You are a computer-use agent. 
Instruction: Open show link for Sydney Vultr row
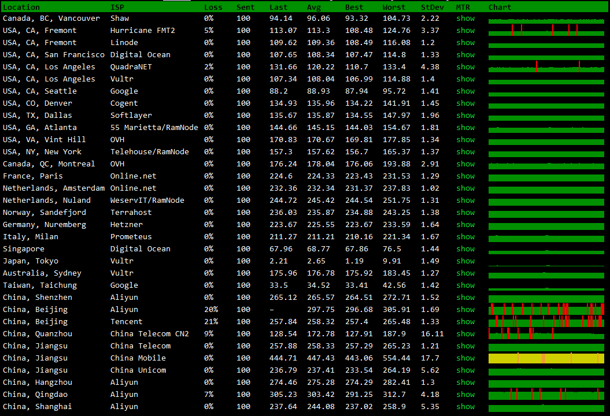pos(465,273)
